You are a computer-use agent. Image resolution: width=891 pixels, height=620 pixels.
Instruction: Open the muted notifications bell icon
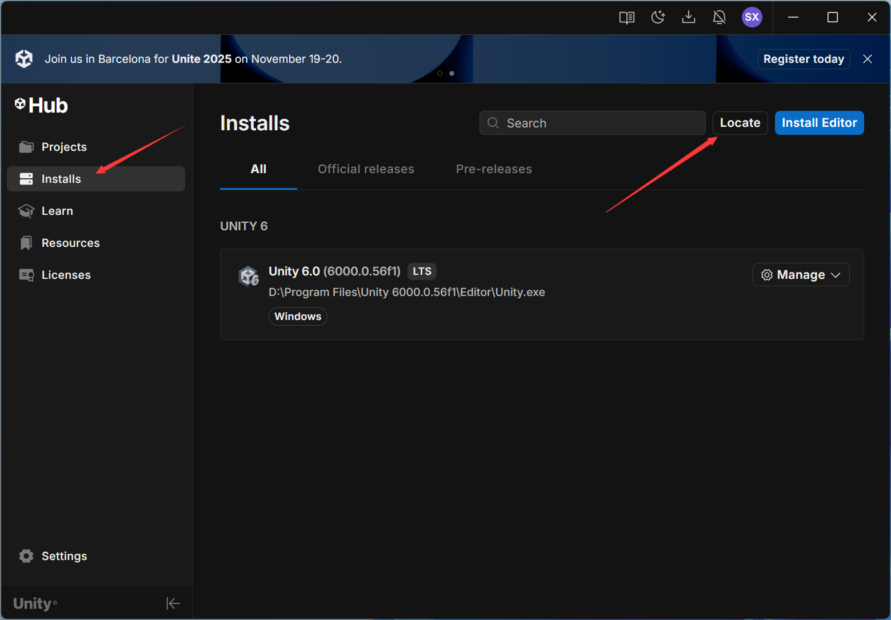[720, 17]
